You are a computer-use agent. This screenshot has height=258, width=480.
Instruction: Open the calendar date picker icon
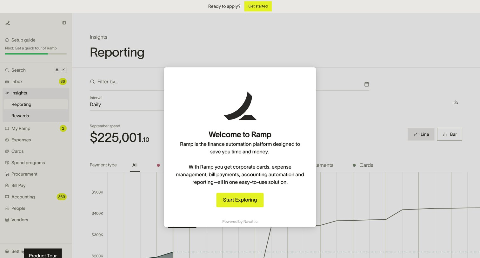[x=367, y=84]
